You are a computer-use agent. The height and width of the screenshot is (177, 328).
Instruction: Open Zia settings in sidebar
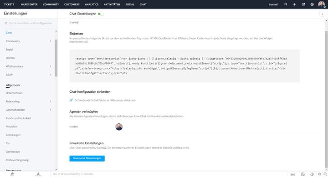(8, 143)
